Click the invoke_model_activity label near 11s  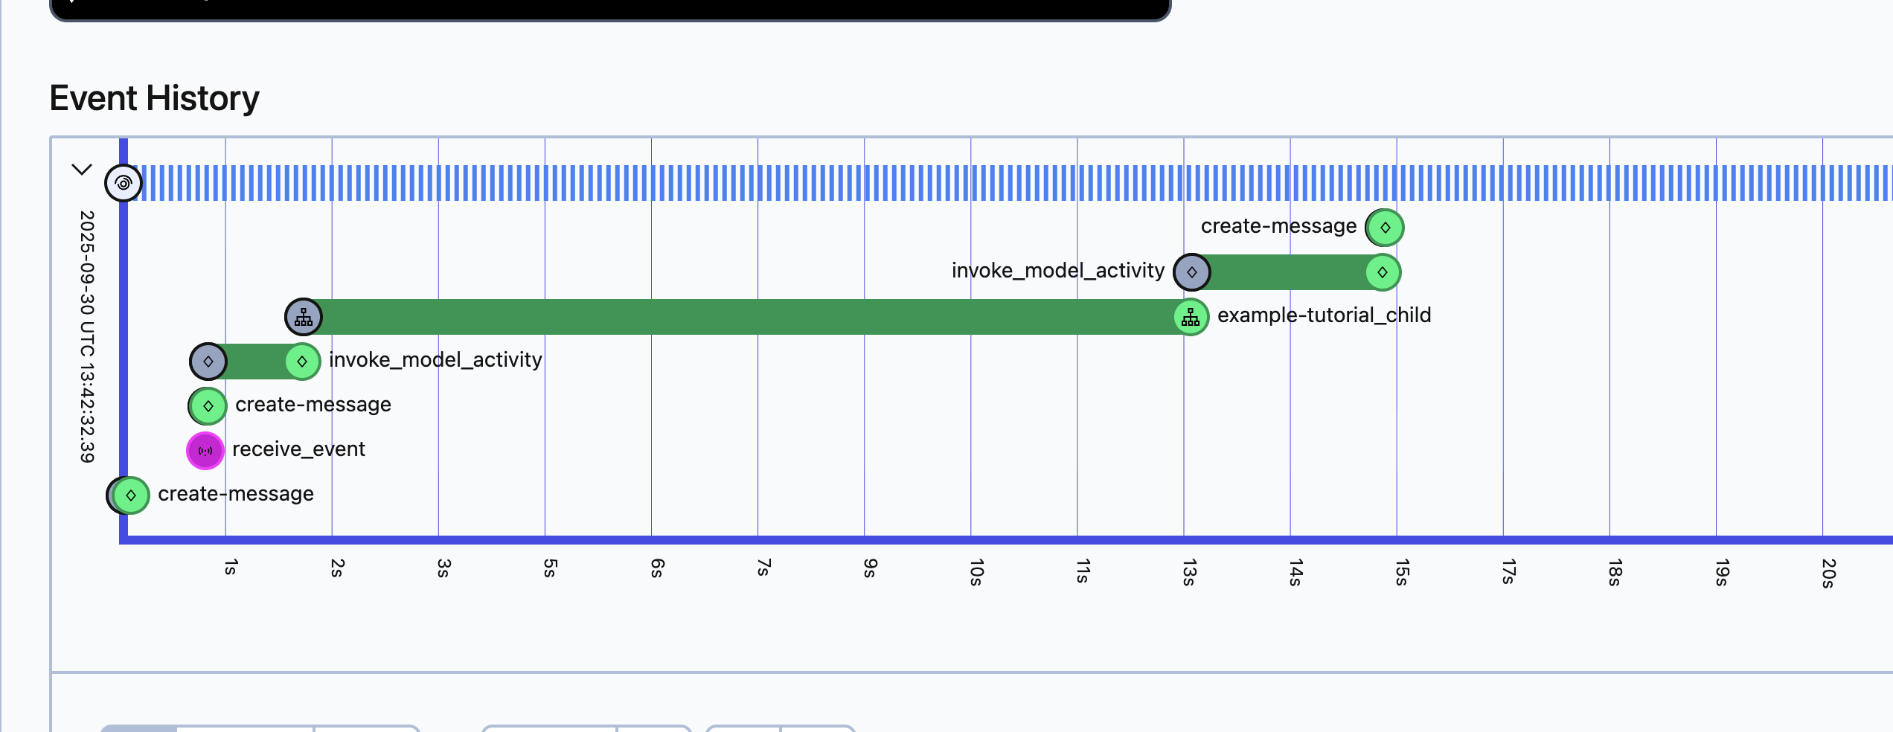(x=1057, y=270)
